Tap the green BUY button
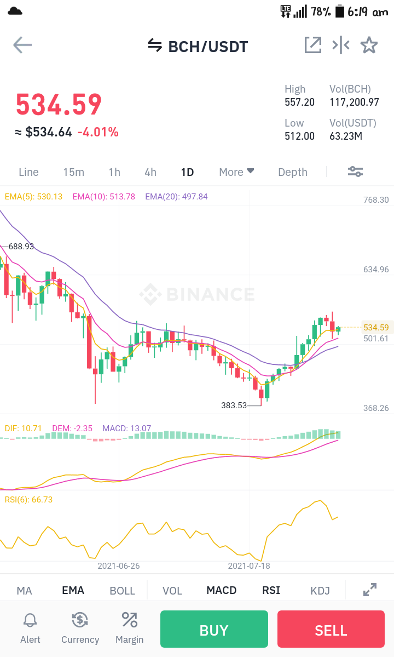Screen dimensions: 394x657 [214, 629]
